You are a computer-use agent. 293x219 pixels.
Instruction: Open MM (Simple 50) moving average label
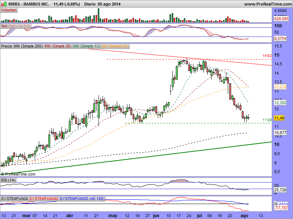(x=115, y=46)
